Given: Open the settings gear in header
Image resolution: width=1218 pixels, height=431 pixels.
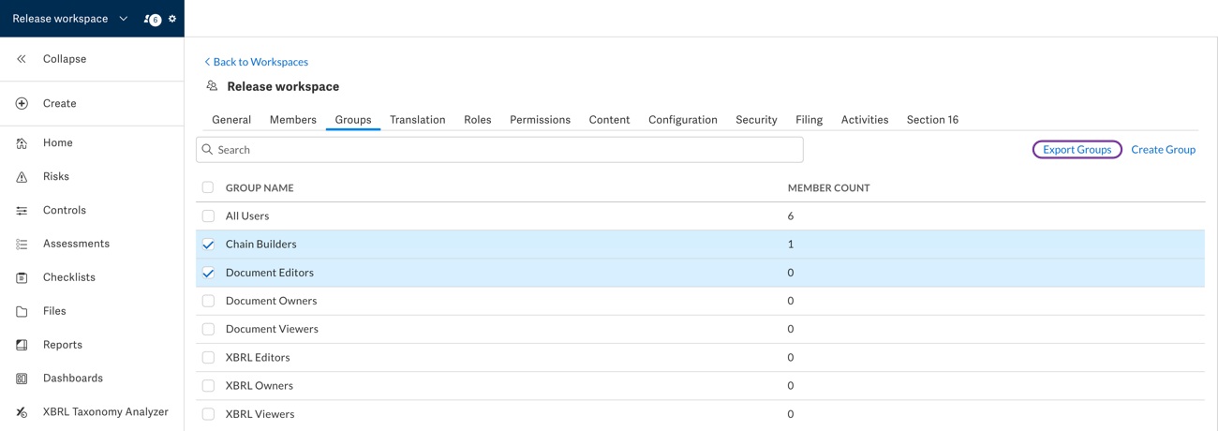Looking at the screenshot, I should point(172,19).
